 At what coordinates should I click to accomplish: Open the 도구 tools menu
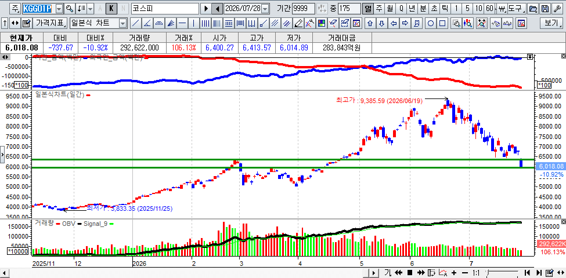click(x=516, y=9)
